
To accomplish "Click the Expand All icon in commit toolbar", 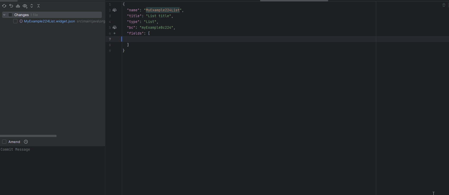I will pyautogui.click(x=32, y=6).
